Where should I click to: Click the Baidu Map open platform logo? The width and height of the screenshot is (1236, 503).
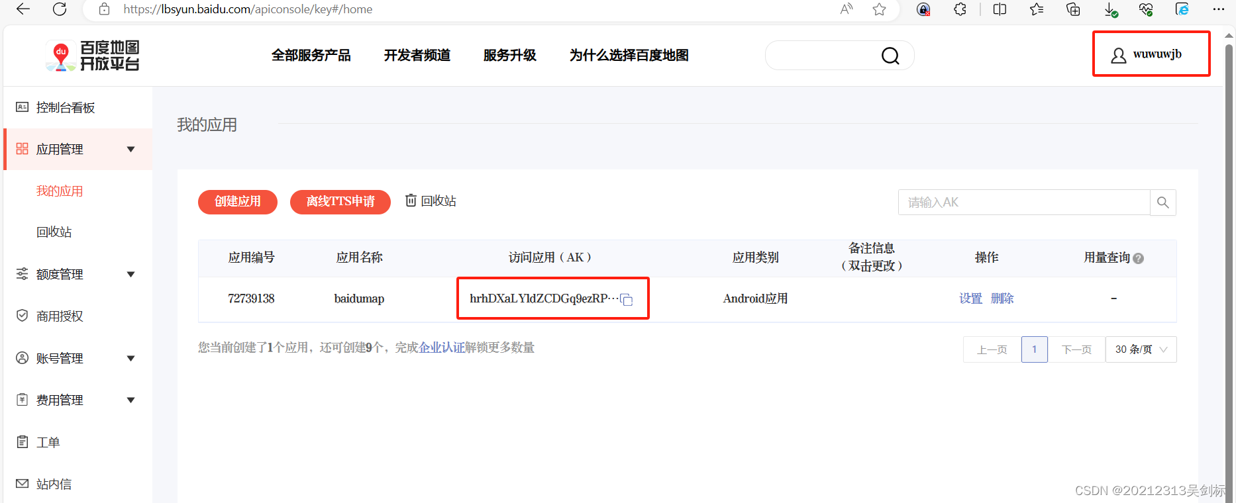(93, 56)
